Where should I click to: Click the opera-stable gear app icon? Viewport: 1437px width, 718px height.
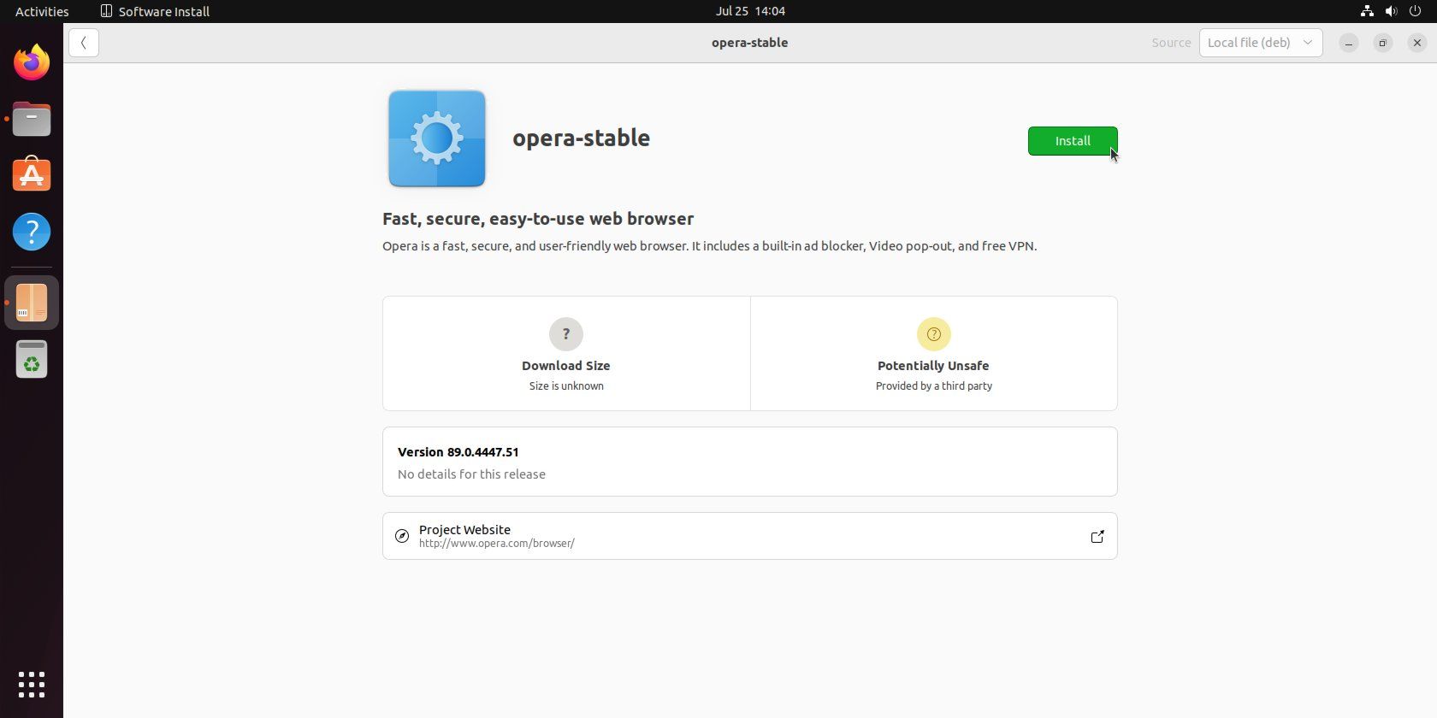point(437,138)
